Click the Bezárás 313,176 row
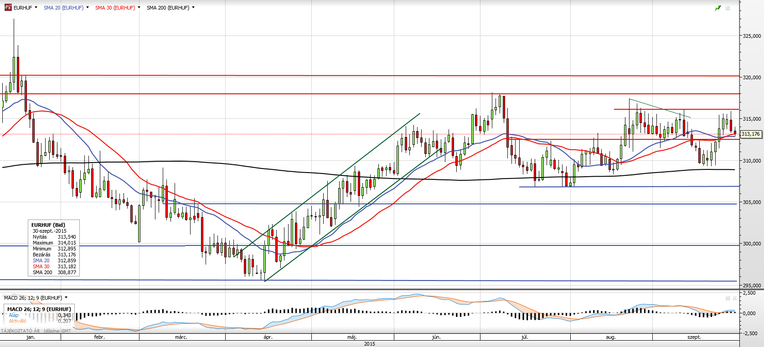Viewport: 764px width, 347px height. (x=54, y=255)
